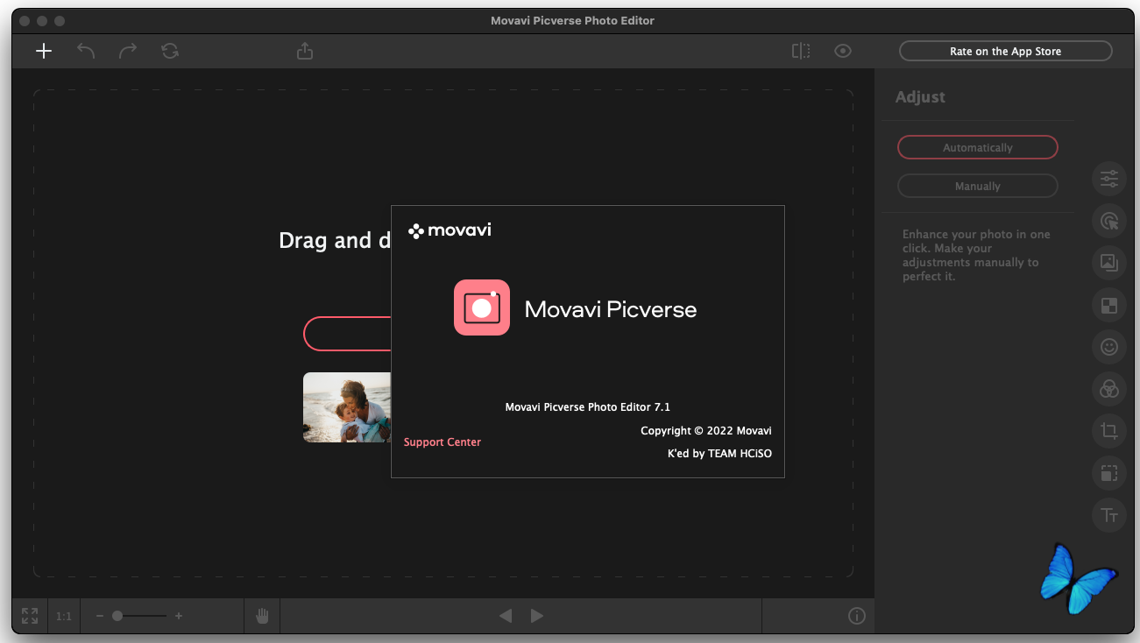Open the Support Center link

click(443, 442)
